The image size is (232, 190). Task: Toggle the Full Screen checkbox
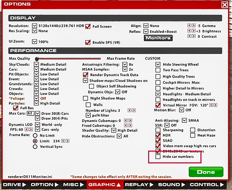pyautogui.click(x=88, y=26)
